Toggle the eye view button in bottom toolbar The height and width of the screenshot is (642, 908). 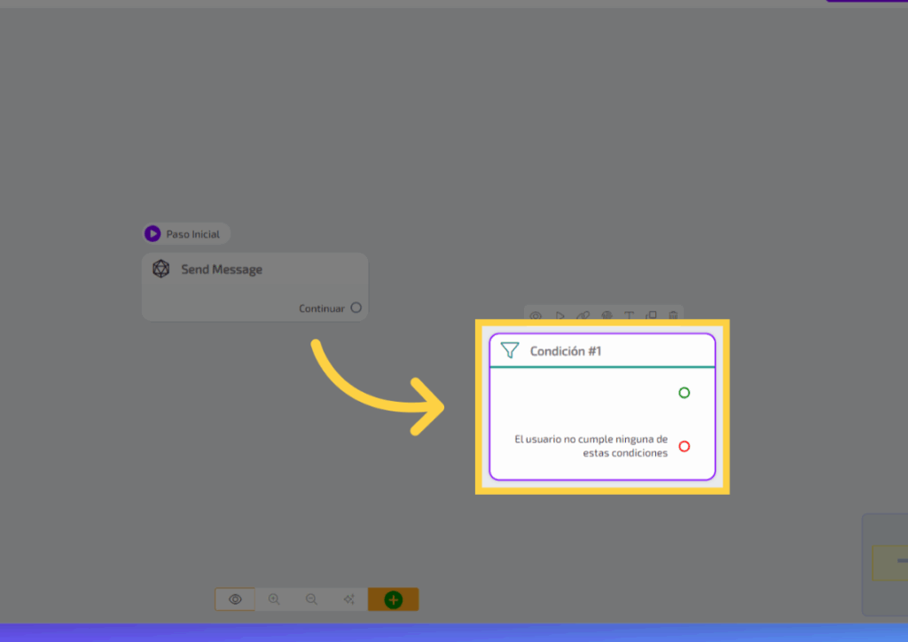tap(235, 599)
